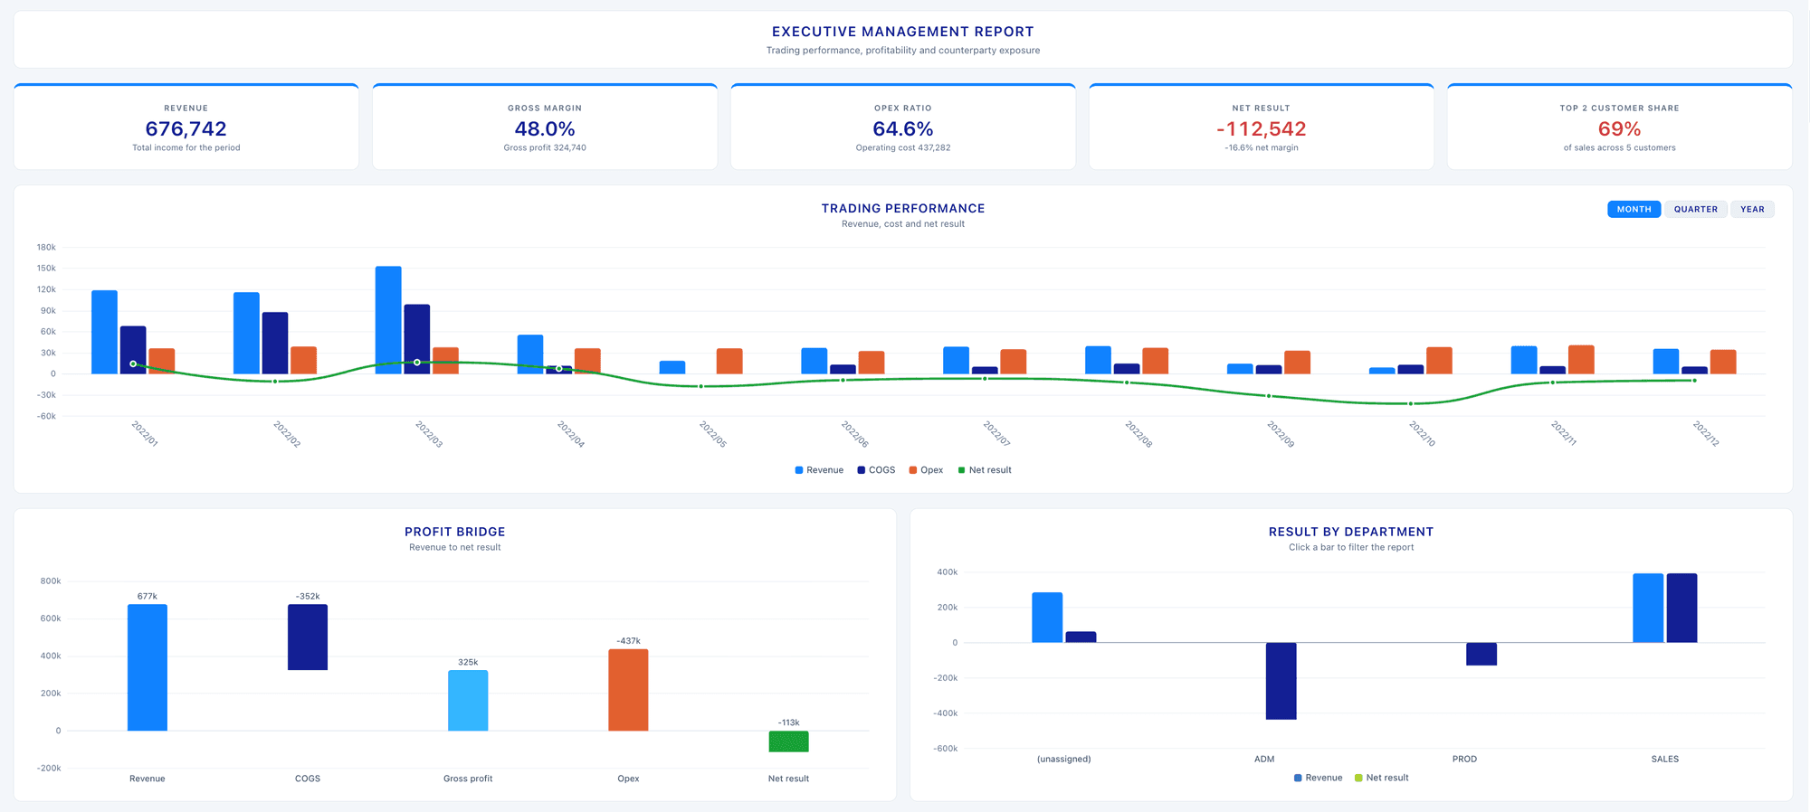
Task: Toggle Revenue legend in Result by Department
Action: pyautogui.click(x=1318, y=778)
